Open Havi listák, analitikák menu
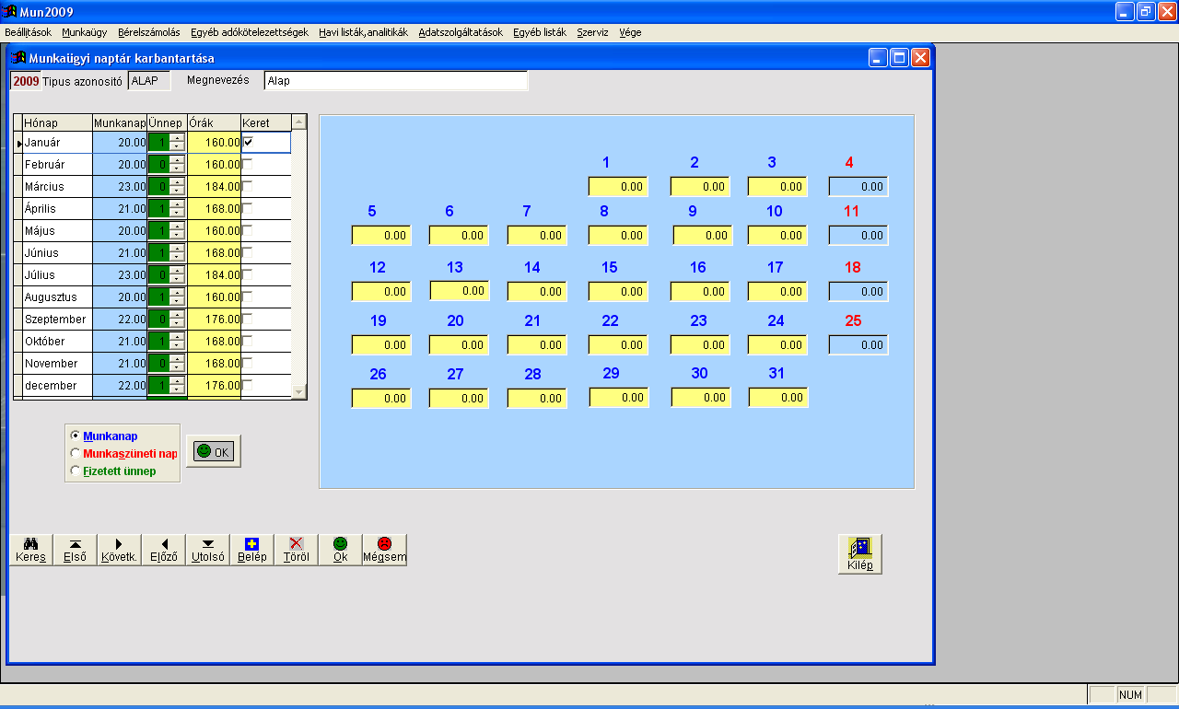The height and width of the screenshot is (709, 1179). 363,32
